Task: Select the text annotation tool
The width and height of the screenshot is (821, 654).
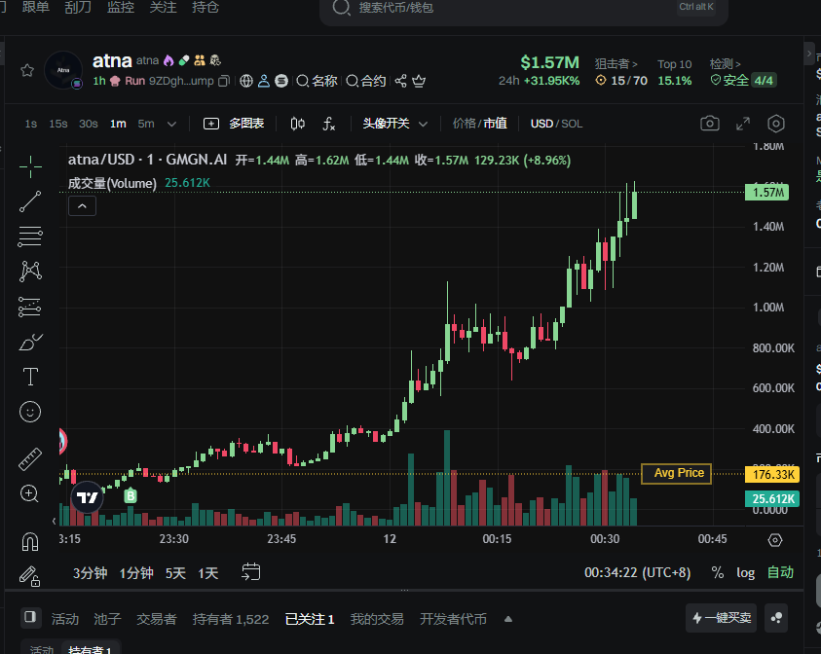Action: 30,377
